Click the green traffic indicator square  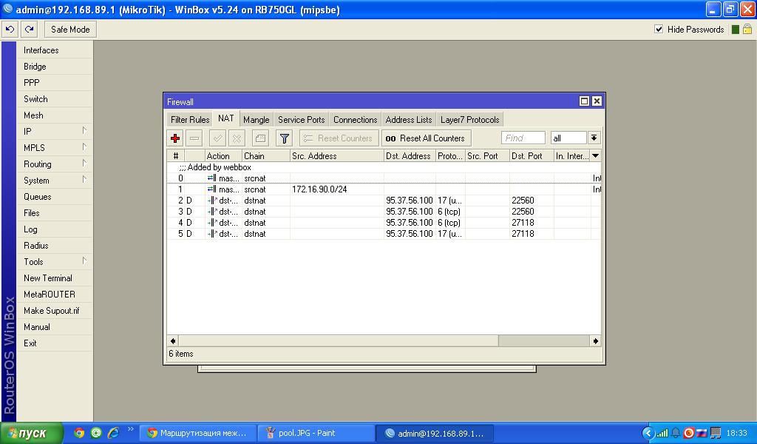(736, 30)
